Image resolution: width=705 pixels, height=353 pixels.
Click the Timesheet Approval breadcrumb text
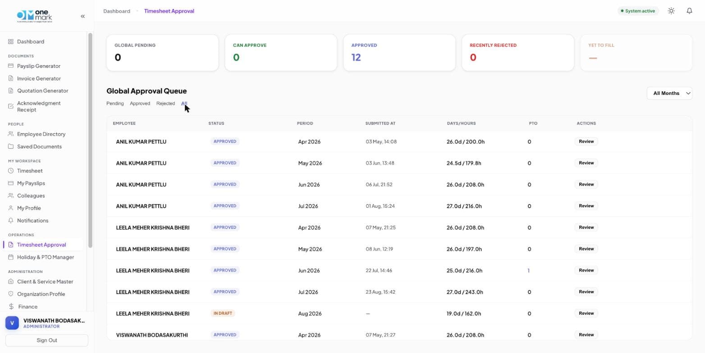169,11
